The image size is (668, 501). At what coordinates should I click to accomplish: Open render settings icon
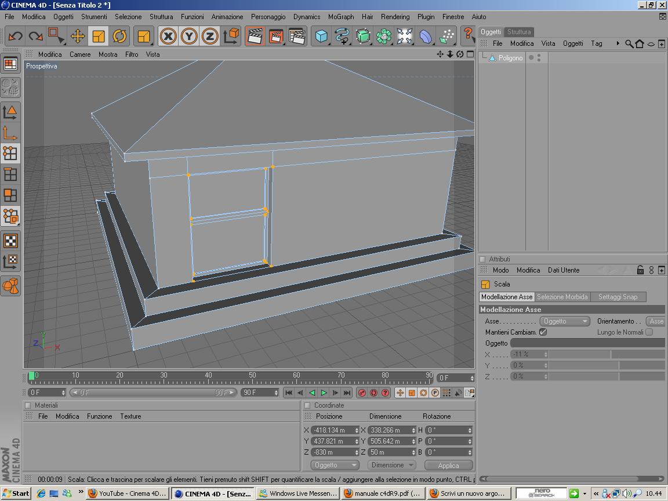[x=297, y=36]
